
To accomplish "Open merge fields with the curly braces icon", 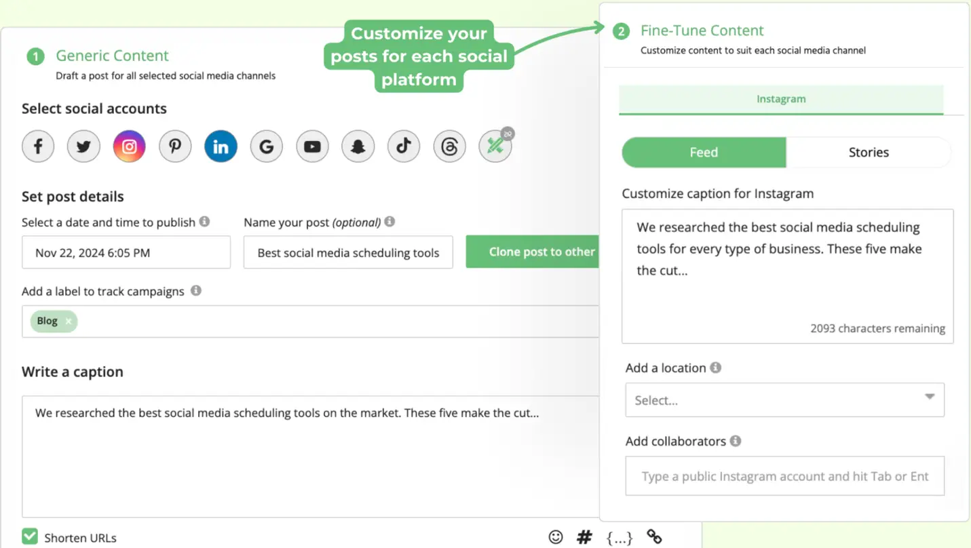I will (619, 536).
